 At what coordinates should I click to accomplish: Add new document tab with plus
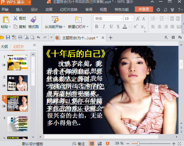pyautogui.click(x=111, y=38)
